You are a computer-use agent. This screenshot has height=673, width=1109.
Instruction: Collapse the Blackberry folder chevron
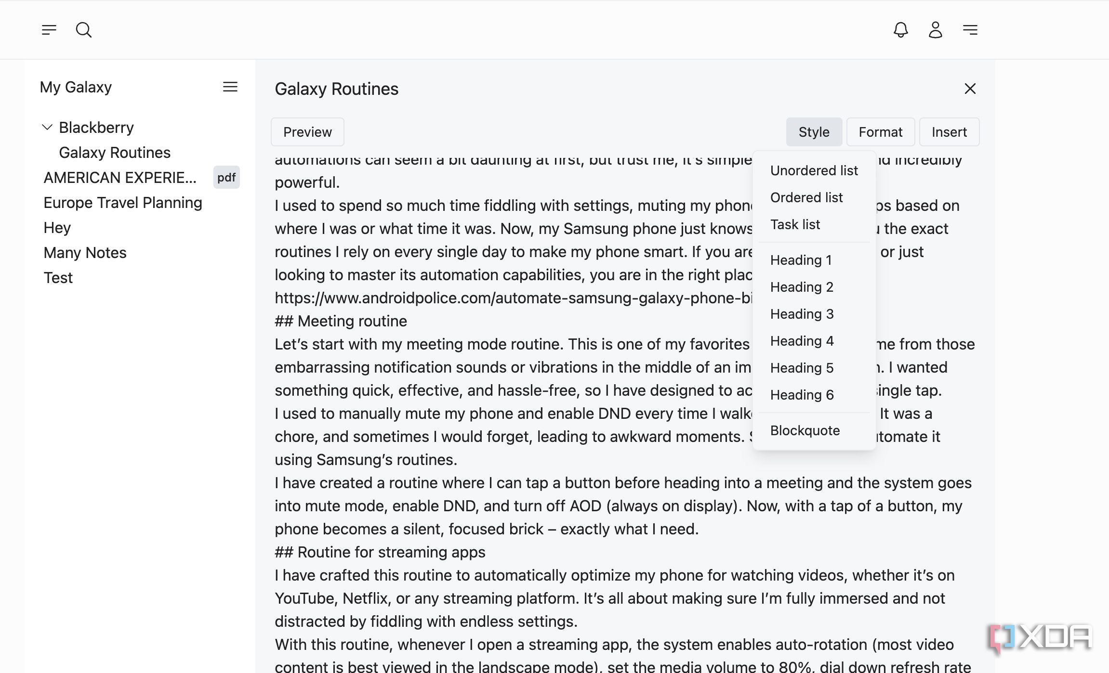47,128
